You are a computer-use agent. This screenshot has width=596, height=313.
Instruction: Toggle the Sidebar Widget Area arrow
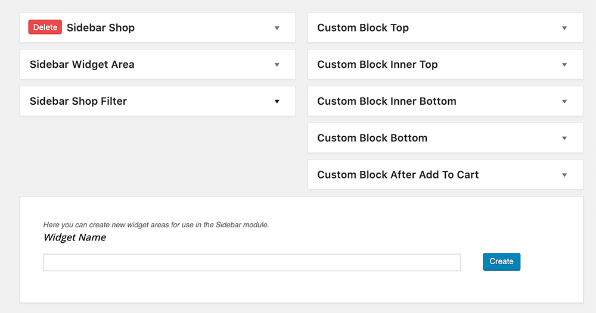pos(277,65)
